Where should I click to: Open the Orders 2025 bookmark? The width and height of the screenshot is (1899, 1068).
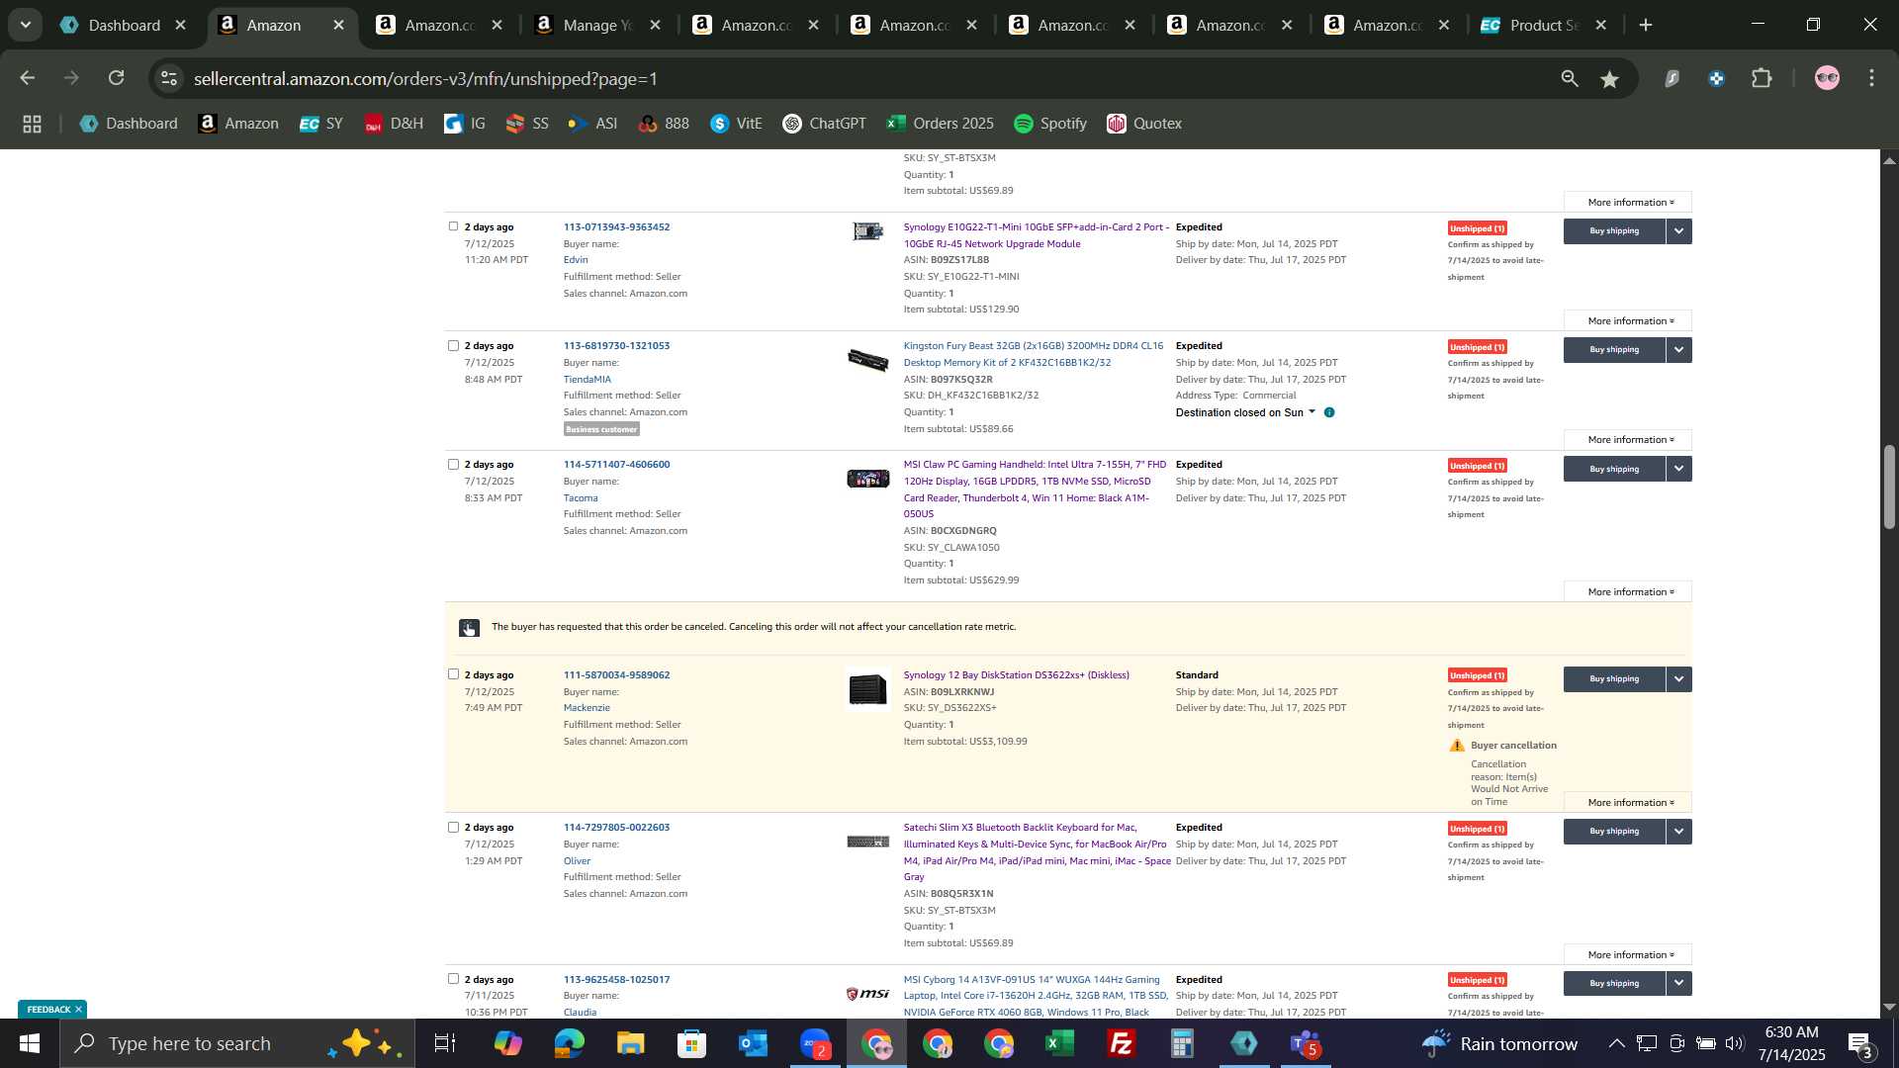(941, 124)
